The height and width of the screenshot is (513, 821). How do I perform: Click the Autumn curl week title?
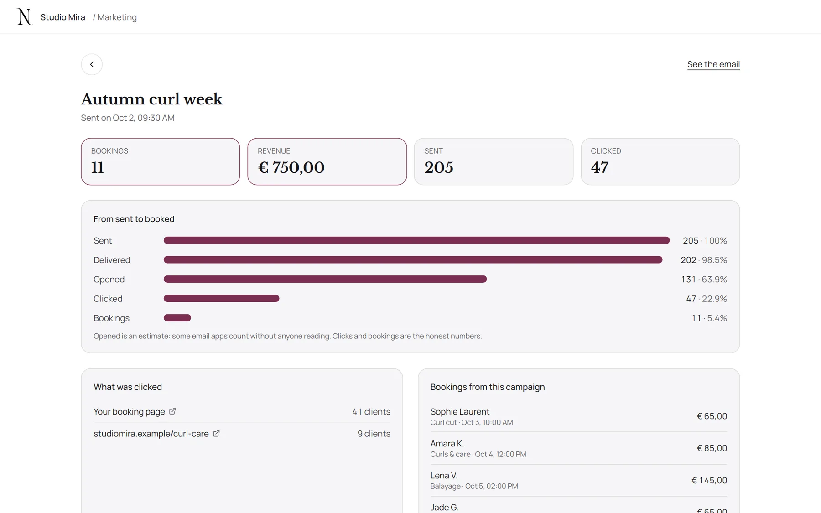tap(151, 99)
